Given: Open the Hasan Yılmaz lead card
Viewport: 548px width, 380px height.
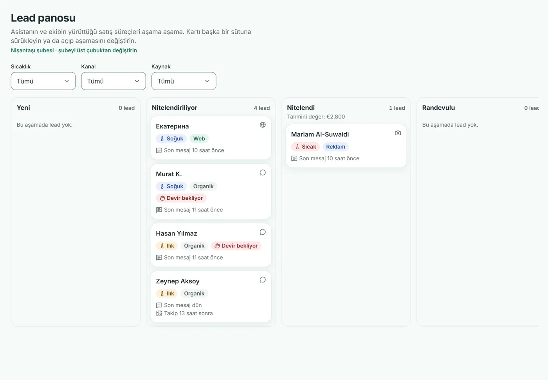Looking at the screenshot, I should tap(211, 245).
